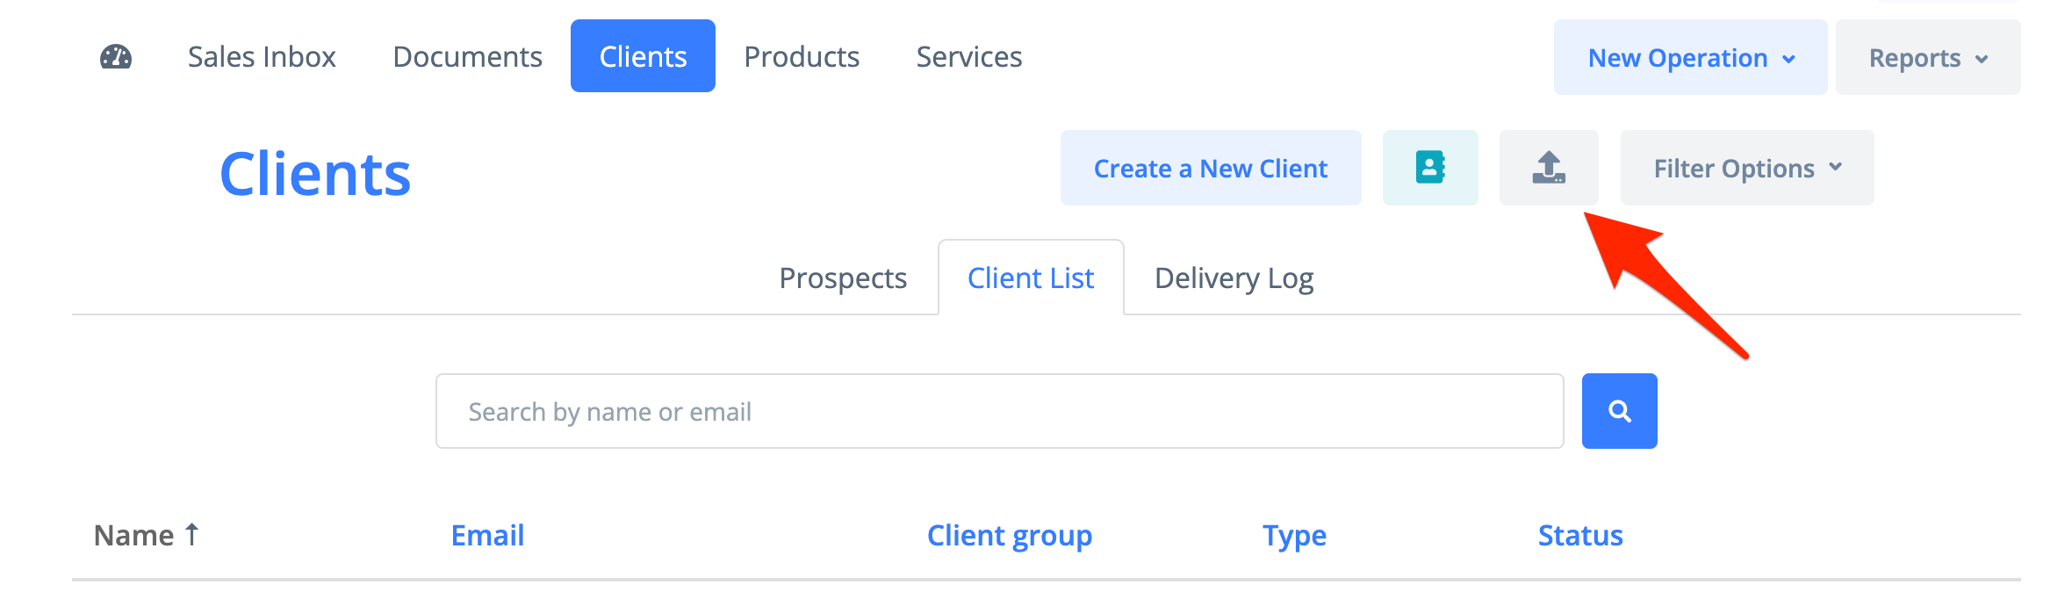Image resolution: width=2072 pixels, height=599 pixels.
Task: Show the Delivery Log tab
Action: pos(1234,278)
